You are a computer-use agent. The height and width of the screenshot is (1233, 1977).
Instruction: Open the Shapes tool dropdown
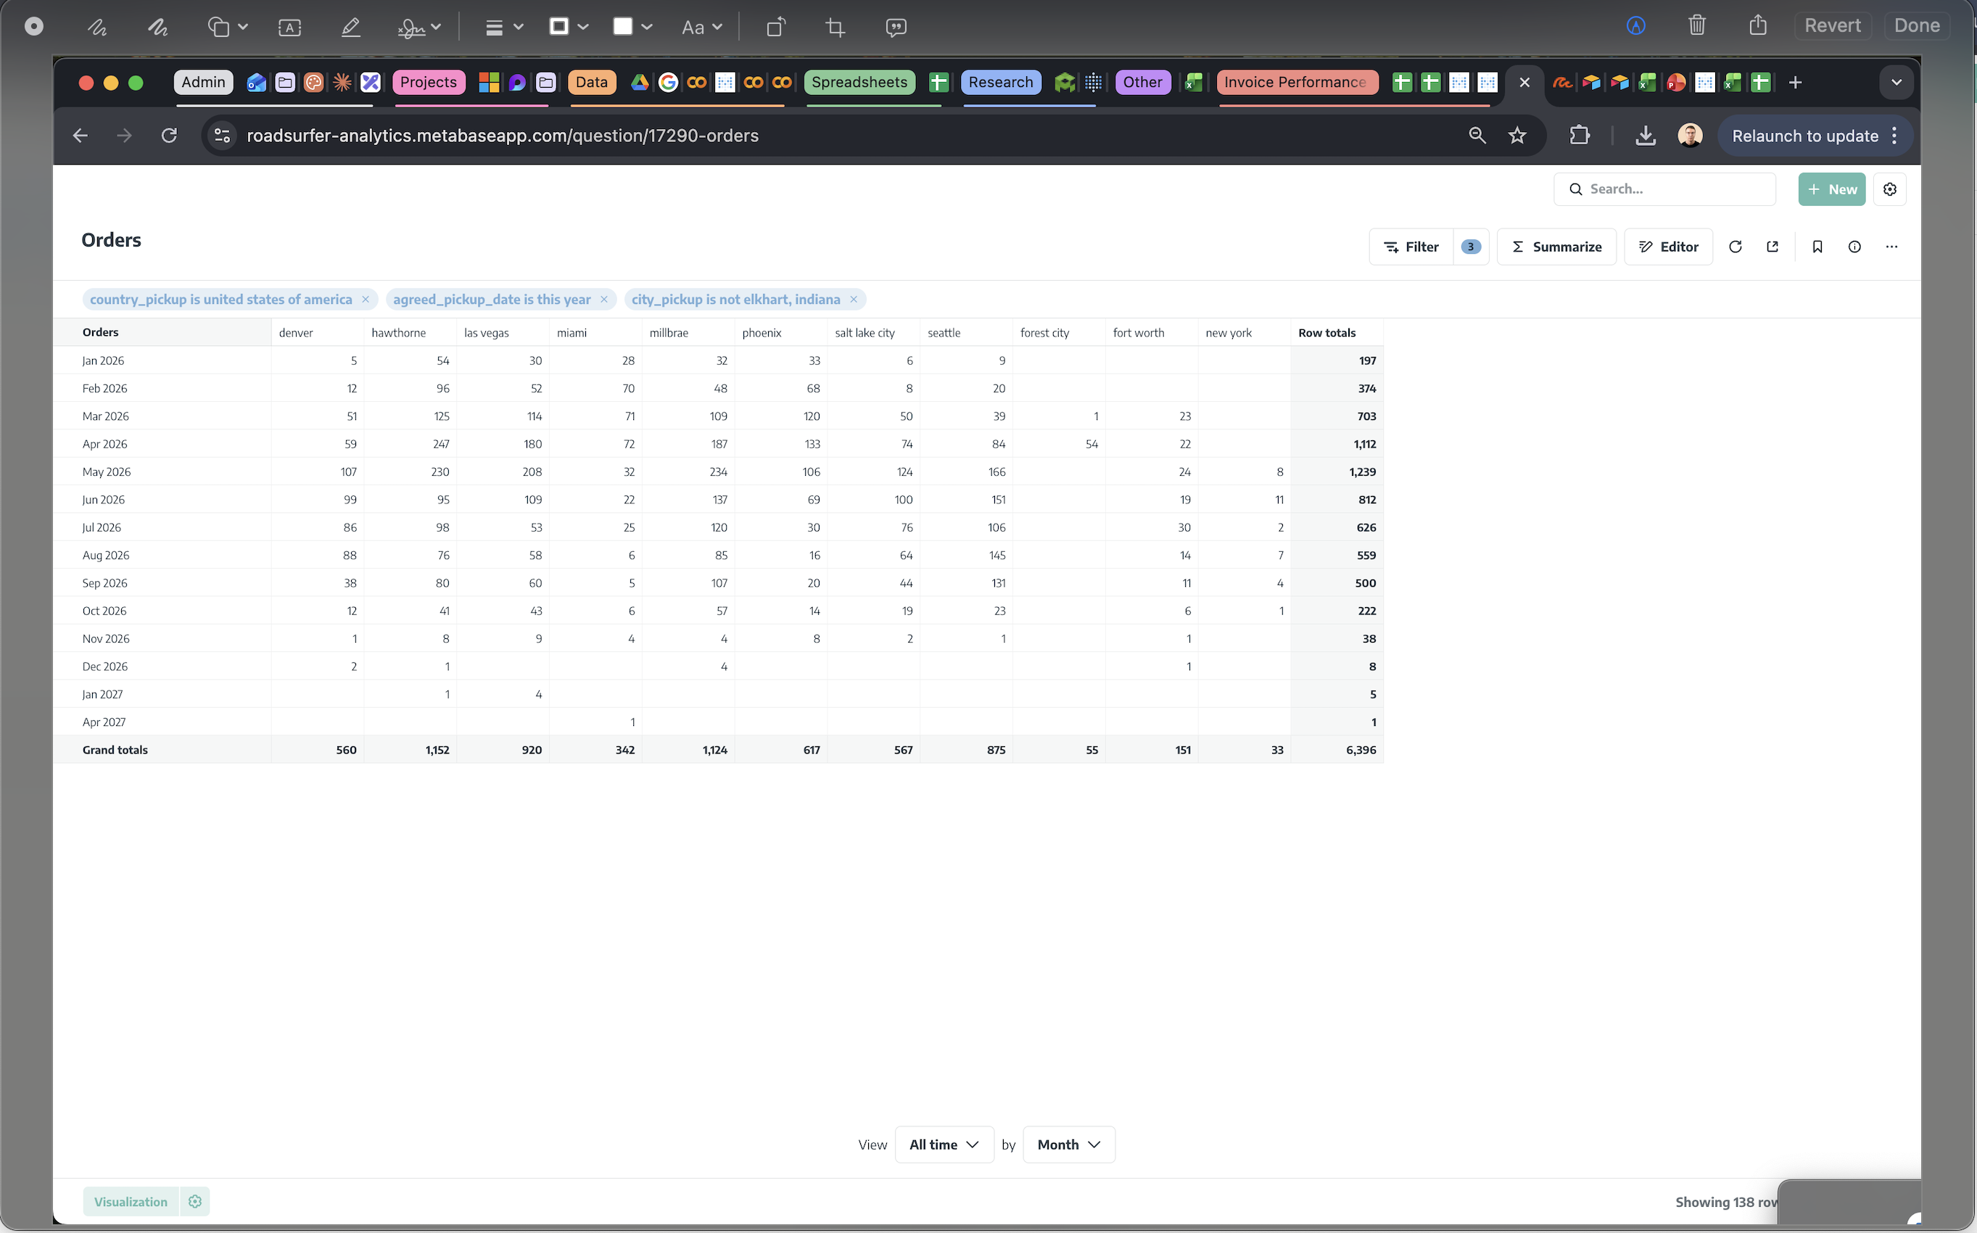[x=228, y=27]
